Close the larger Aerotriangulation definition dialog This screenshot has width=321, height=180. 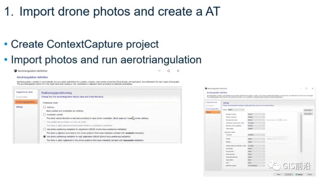click(x=178, y=71)
